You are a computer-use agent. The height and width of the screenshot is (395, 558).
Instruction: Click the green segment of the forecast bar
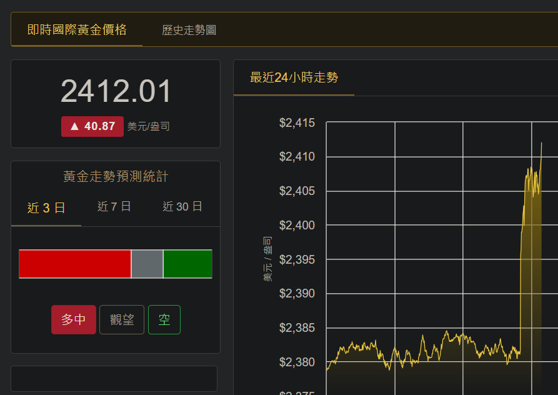(x=187, y=264)
